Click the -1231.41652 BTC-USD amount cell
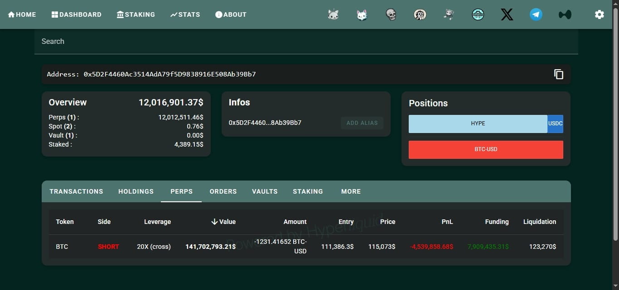This screenshot has height=290, width=619. coord(280,247)
